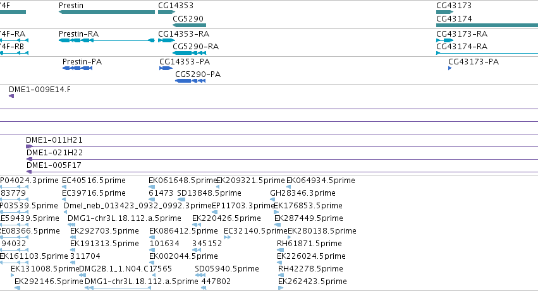Viewport: 538px width, 291px height.
Task: Click the Prestin-PA protein feature
Action: 77,68
